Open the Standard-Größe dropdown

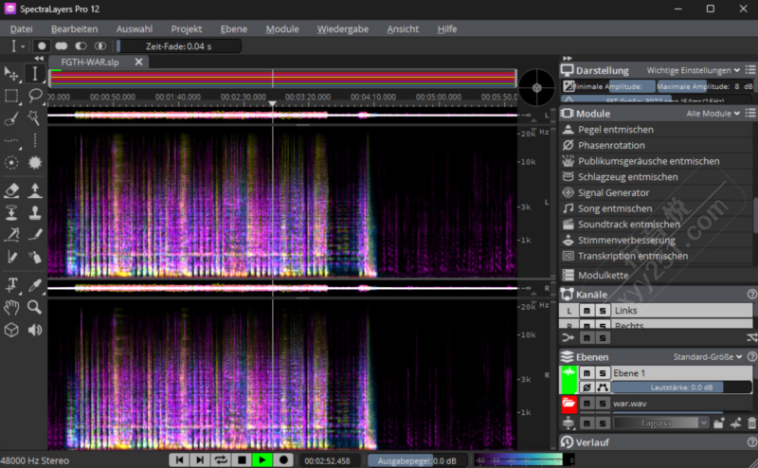708,357
